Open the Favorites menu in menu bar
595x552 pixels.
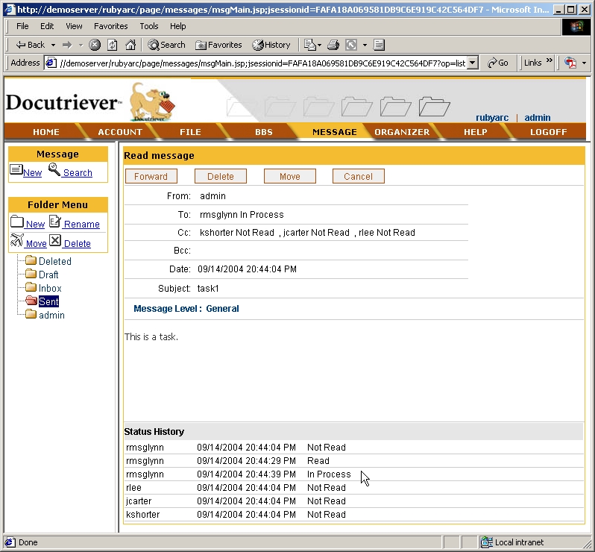click(110, 26)
